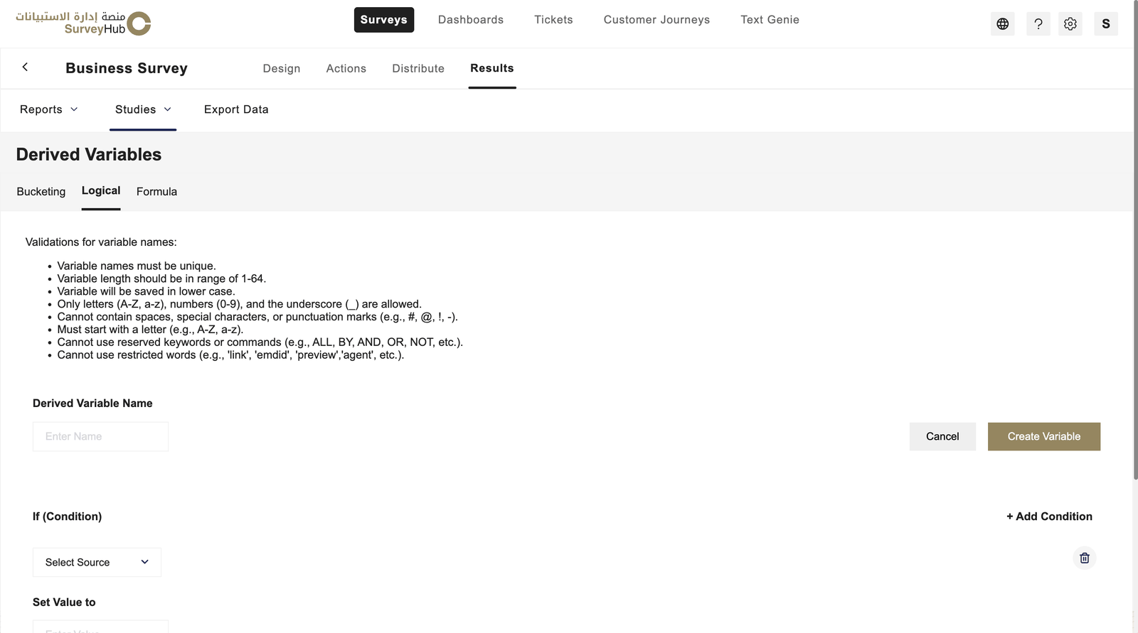Click the SurveyHub logo
Viewport: 1138px width, 633px height.
(x=83, y=23)
